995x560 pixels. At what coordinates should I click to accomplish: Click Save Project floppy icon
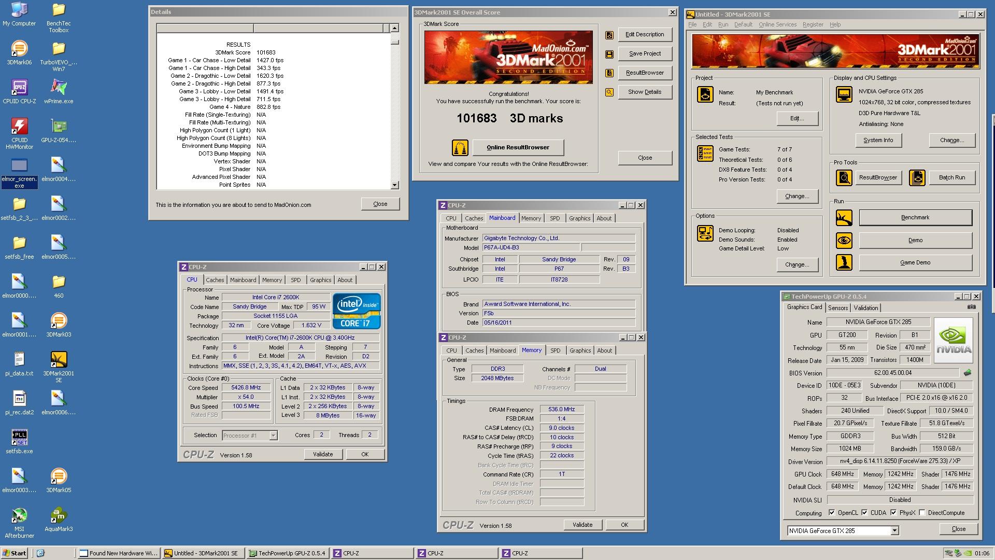pyautogui.click(x=609, y=54)
